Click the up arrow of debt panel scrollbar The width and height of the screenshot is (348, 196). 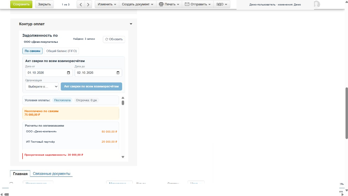pyautogui.click(x=123, y=98)
